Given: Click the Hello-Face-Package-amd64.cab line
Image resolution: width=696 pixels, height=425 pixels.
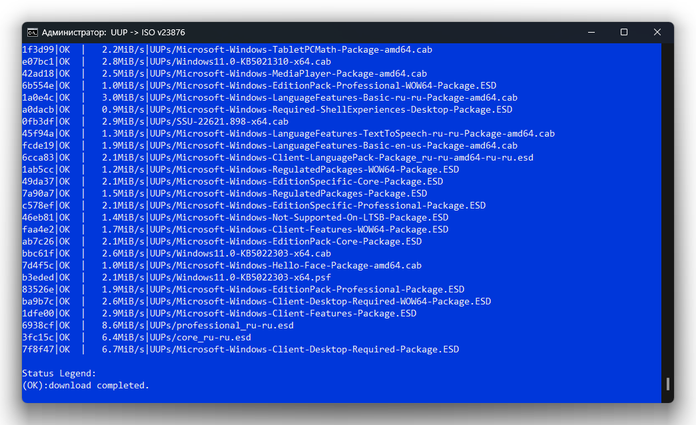Looking at the screenshot, I should pyautogui.click(x=222, y=266).
